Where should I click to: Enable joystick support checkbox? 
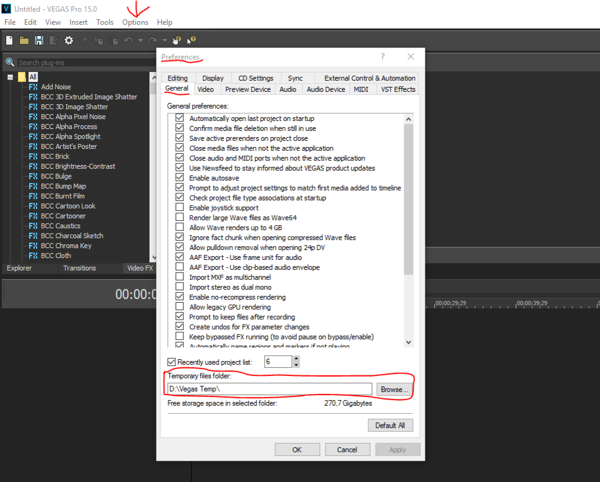coord(180,207)
